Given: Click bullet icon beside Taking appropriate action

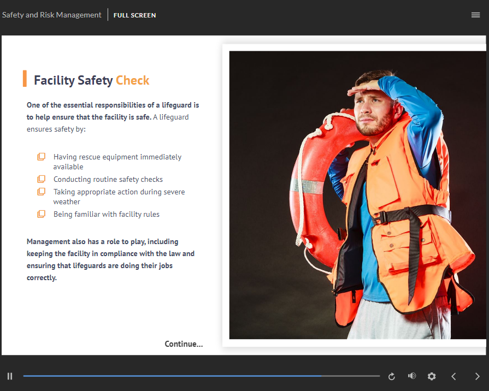Looking at the screenshot, I should point(41,192).
